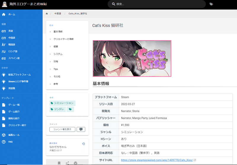Image resolution: width=237 pixels, height=165 pixels.
Task: Click the search magnifier icon
Action: point(113,4)
